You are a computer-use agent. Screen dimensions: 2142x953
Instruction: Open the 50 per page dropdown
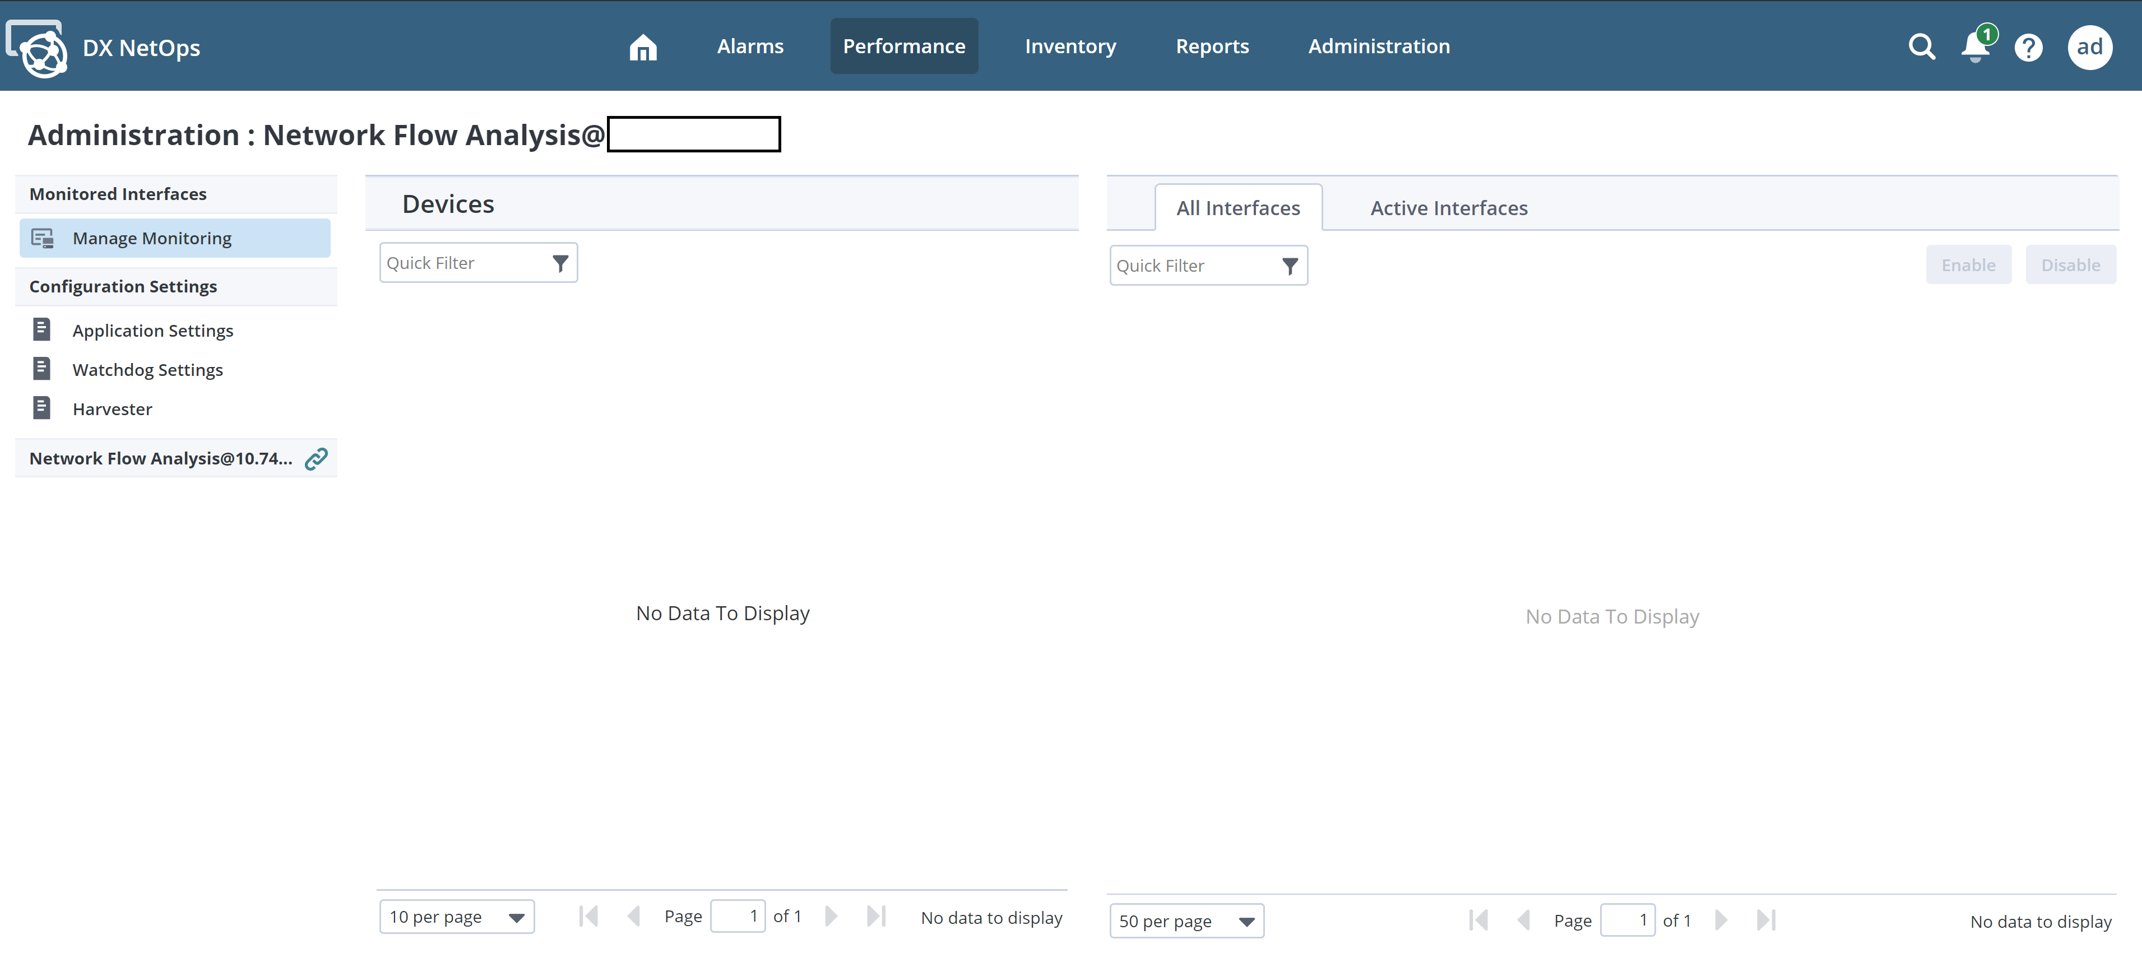click(x=1186, y=921)
